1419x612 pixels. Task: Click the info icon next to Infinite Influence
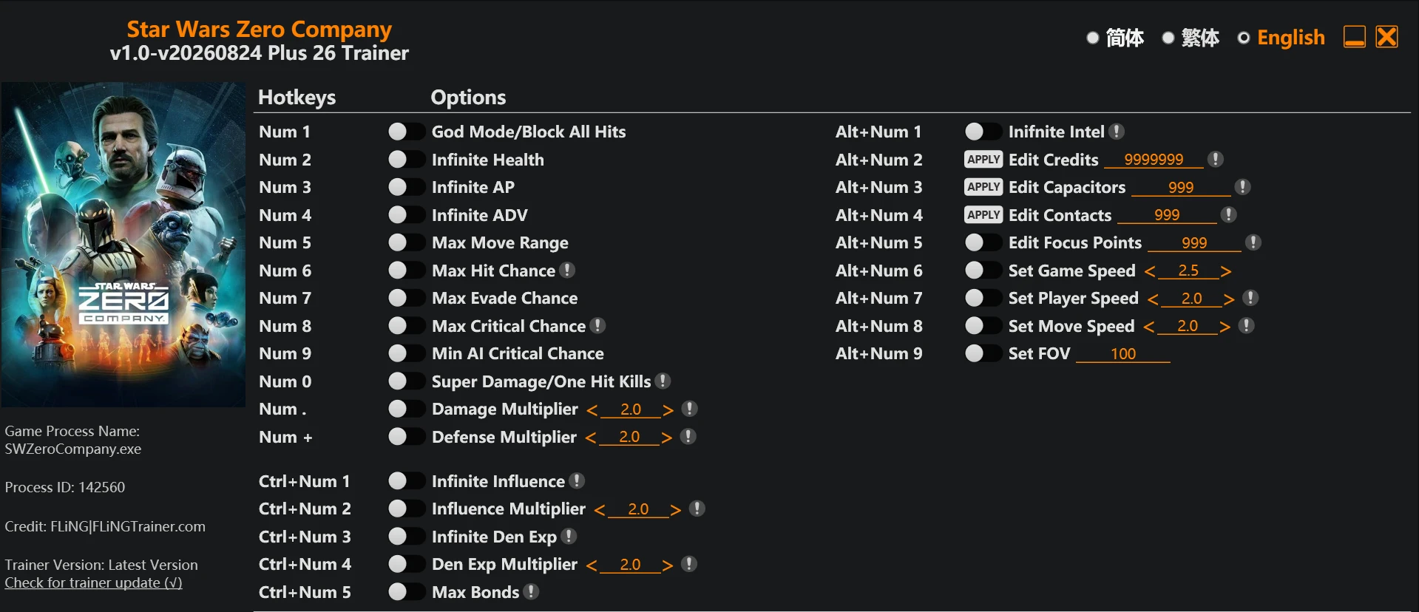(x=578, y=481)
